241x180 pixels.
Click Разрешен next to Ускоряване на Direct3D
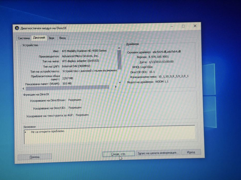point(75,107)
